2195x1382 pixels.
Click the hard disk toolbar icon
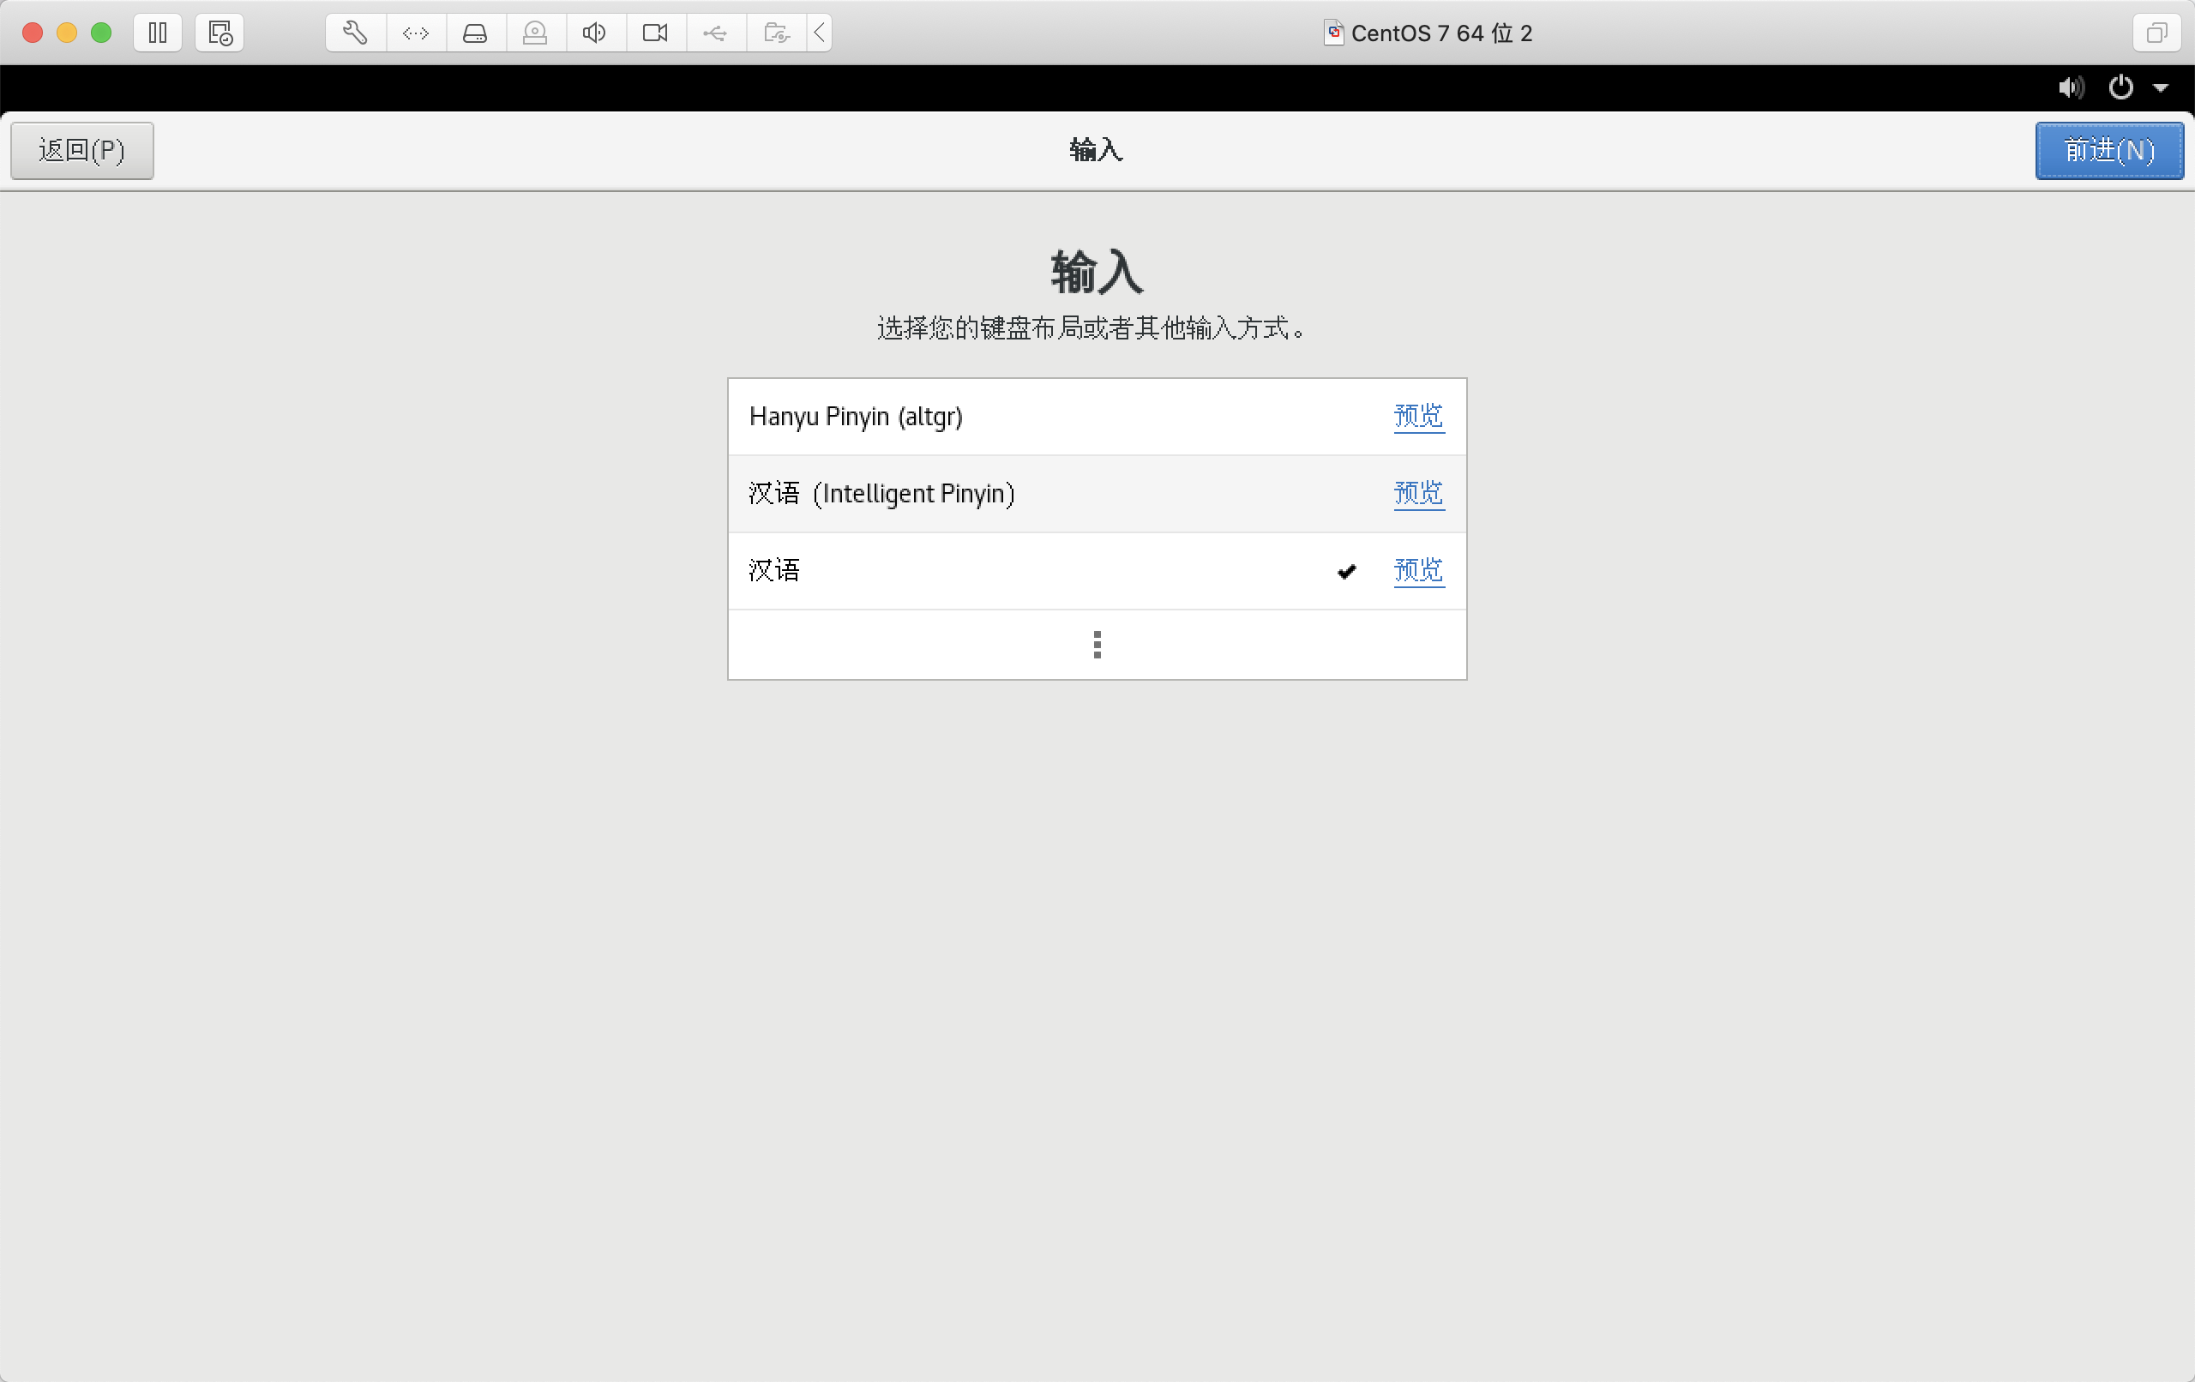coord(475,33)
